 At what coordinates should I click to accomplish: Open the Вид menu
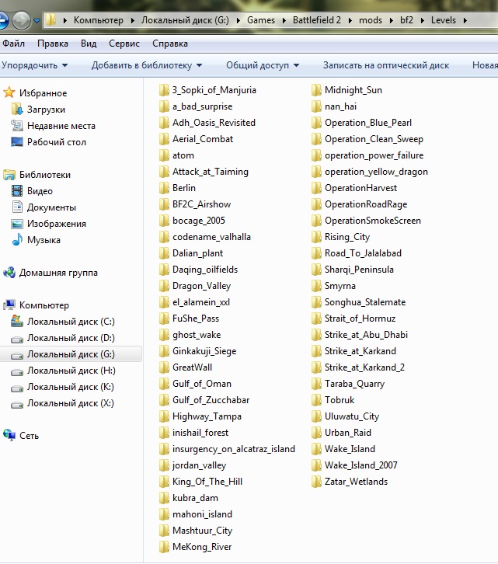coord(89,44)
